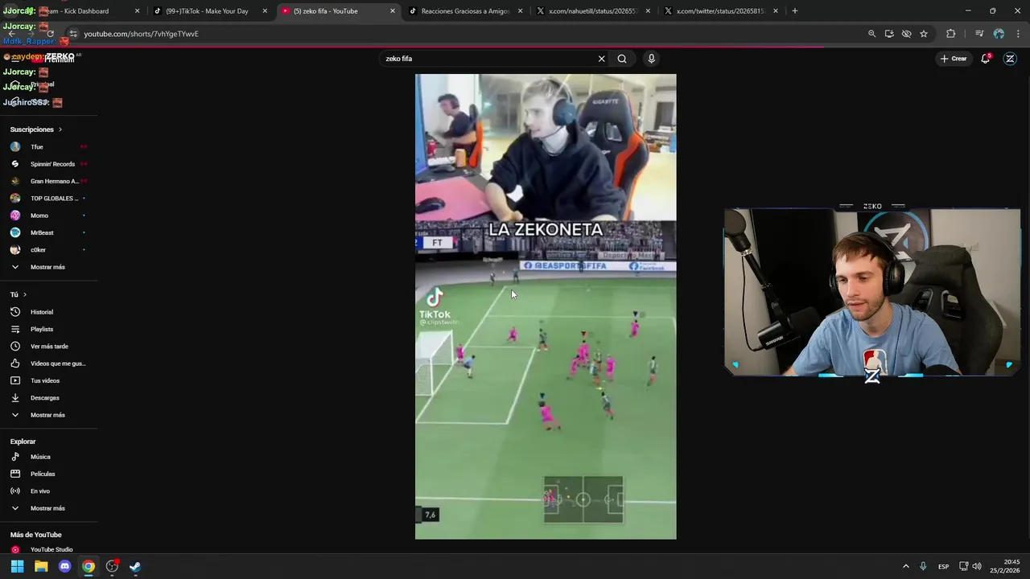Bookmark this page with the star icon
Viewport: 1030px width, 579px height.
[924, 34]
